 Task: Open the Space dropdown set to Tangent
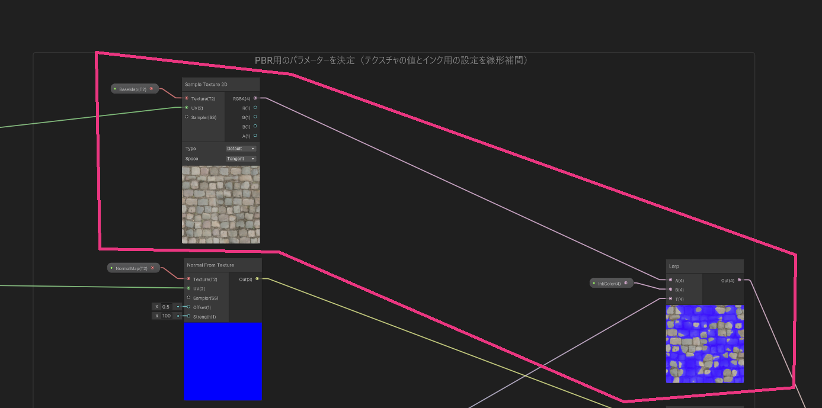pos(241,159)
